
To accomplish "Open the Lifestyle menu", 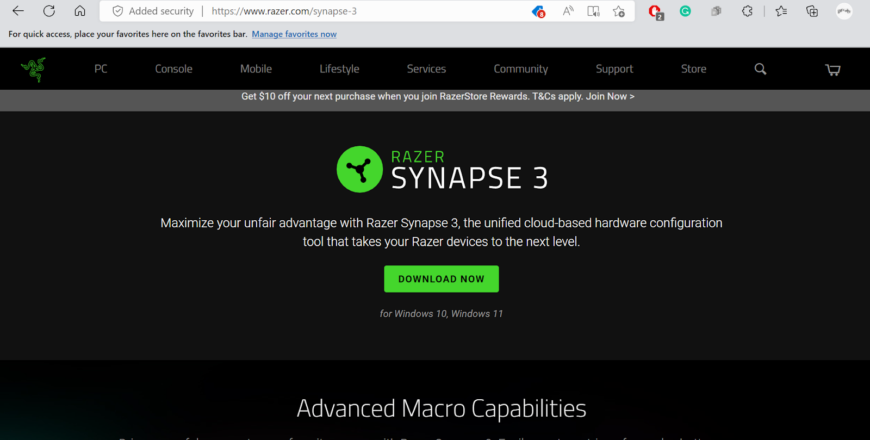I will (x=339, y=69).
